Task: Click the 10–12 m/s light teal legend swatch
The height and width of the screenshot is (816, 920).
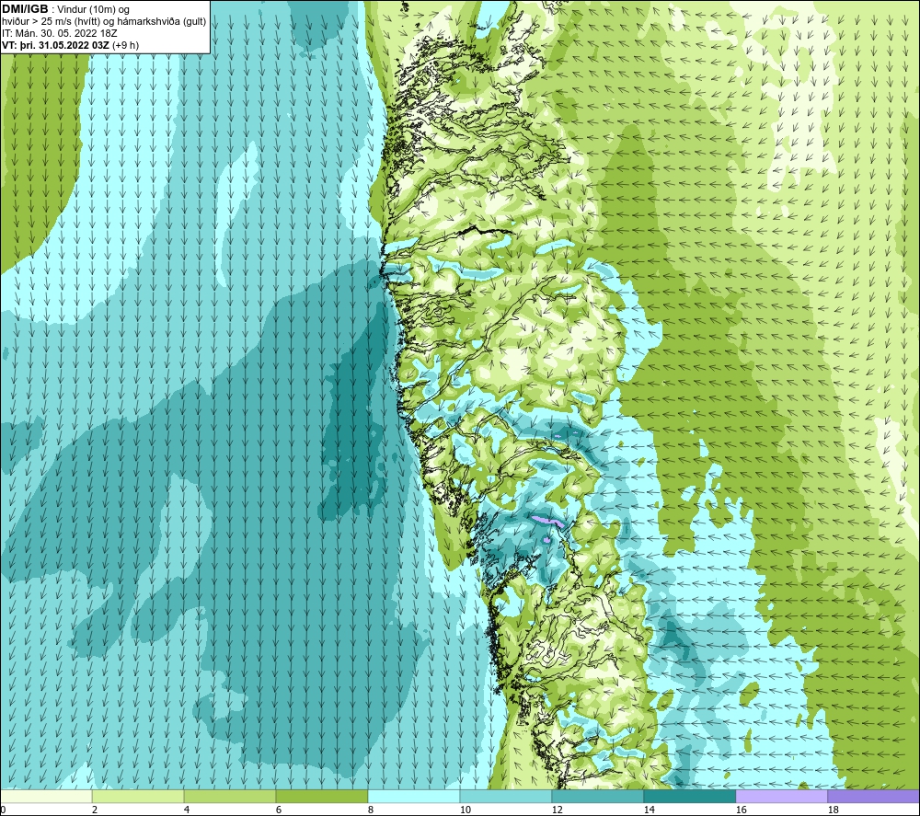Action: pyautogui.click(x=506, y=796)
